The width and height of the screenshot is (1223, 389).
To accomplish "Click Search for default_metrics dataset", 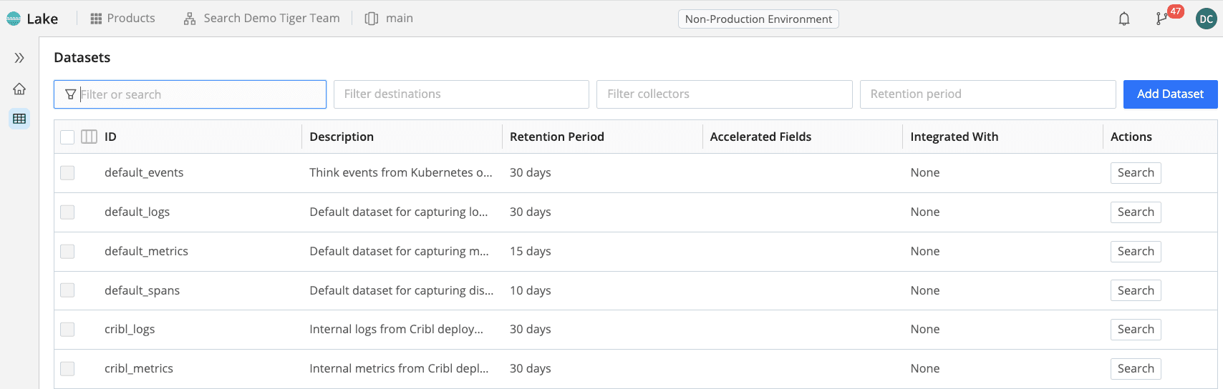I will point(1135,251).
